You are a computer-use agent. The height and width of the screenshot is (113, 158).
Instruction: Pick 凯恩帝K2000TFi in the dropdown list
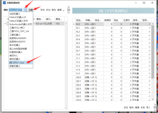(x=17, y=42)
